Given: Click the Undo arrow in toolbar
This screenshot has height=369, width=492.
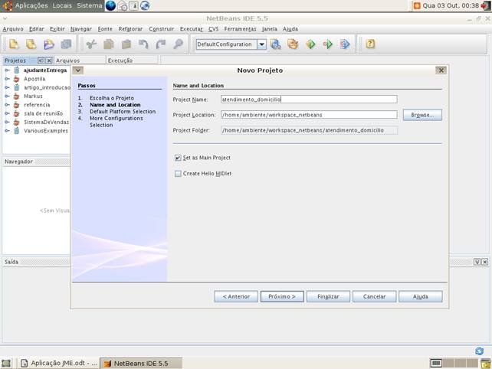Looking at the screenshot, I should click(x=143, y=44).
